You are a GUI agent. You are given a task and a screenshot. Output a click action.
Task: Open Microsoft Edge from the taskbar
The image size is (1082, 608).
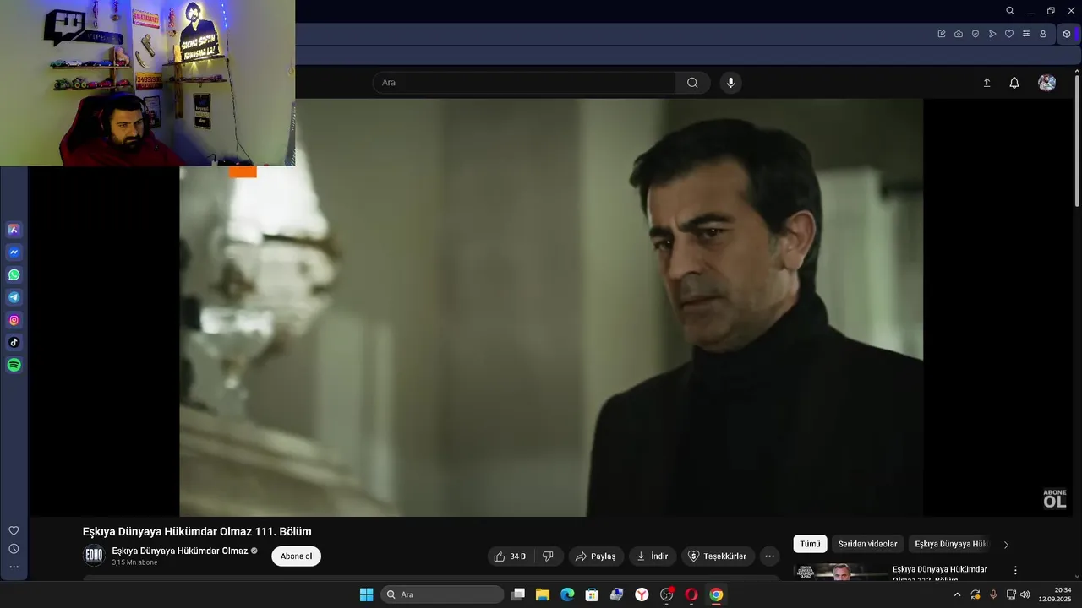click(567, 594)
